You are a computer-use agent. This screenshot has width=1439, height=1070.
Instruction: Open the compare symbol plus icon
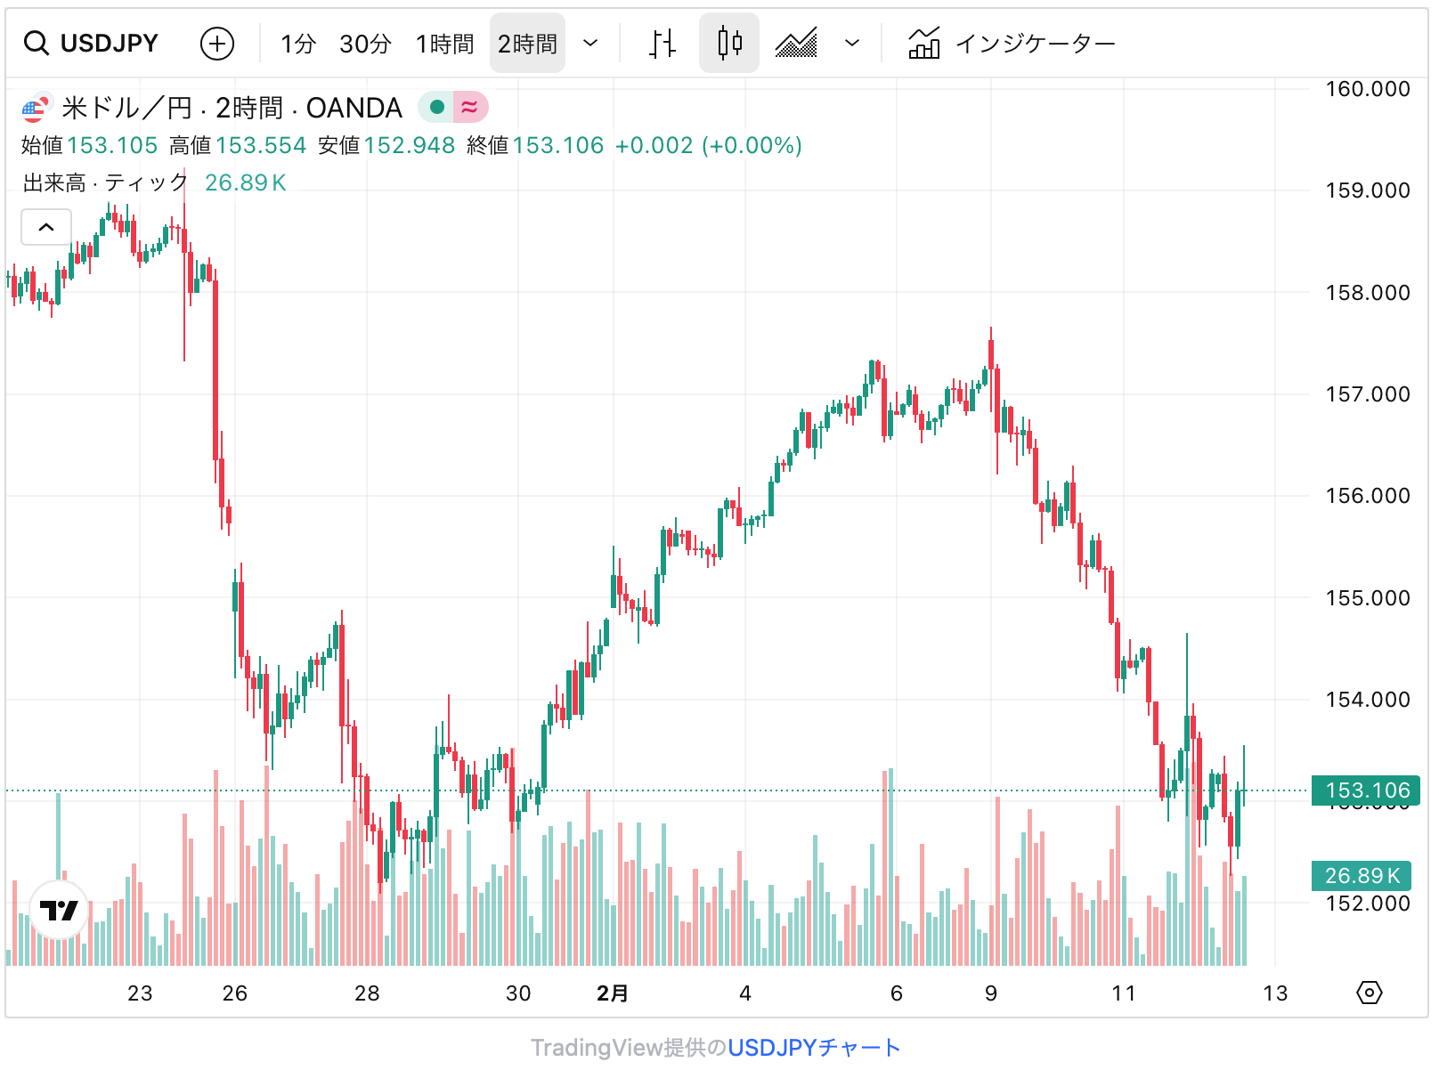pos(216,43)
